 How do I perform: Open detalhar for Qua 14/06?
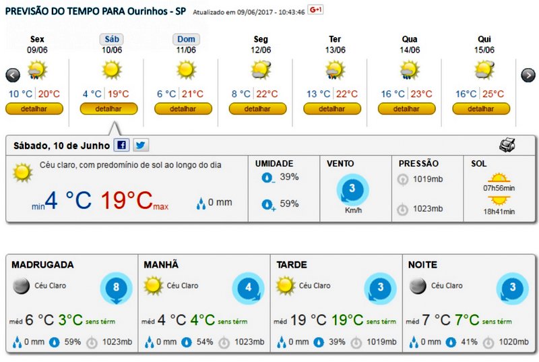pyautogui.click(x=406, y=109)
